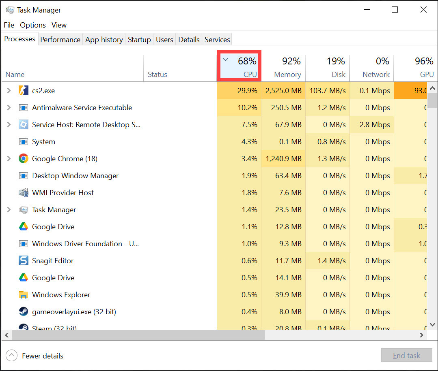Image resolution: width=438 pixels, height=371 pixels.
Task: Click the Service Host gear icon
Action: [x=24, y=125]
